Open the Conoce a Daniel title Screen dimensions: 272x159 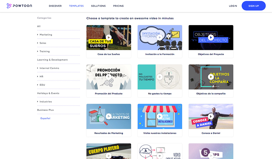211,133
